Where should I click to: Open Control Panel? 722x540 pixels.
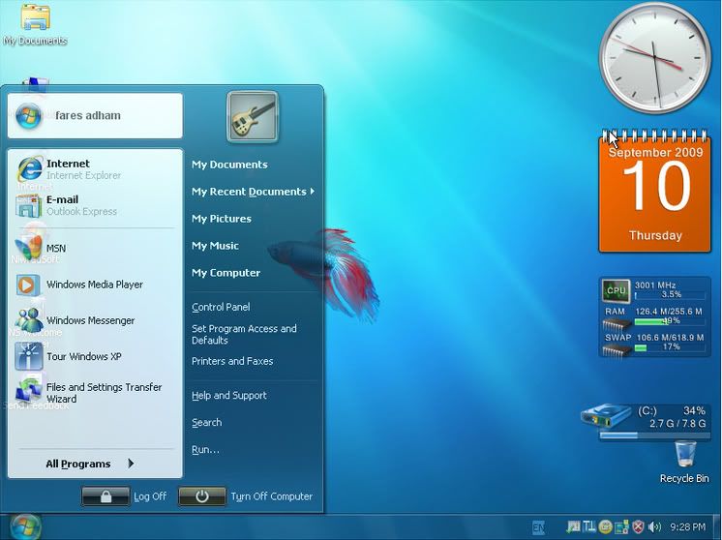(221, 307)
